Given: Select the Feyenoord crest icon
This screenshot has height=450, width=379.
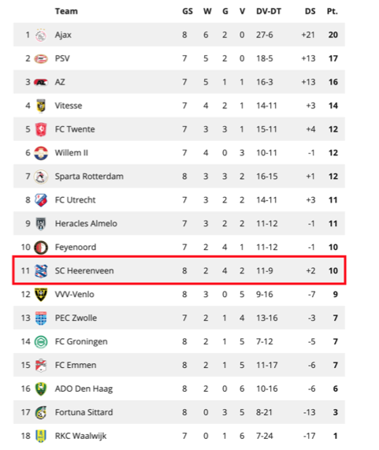Looking at the screenshot, I should click(41, 247).
